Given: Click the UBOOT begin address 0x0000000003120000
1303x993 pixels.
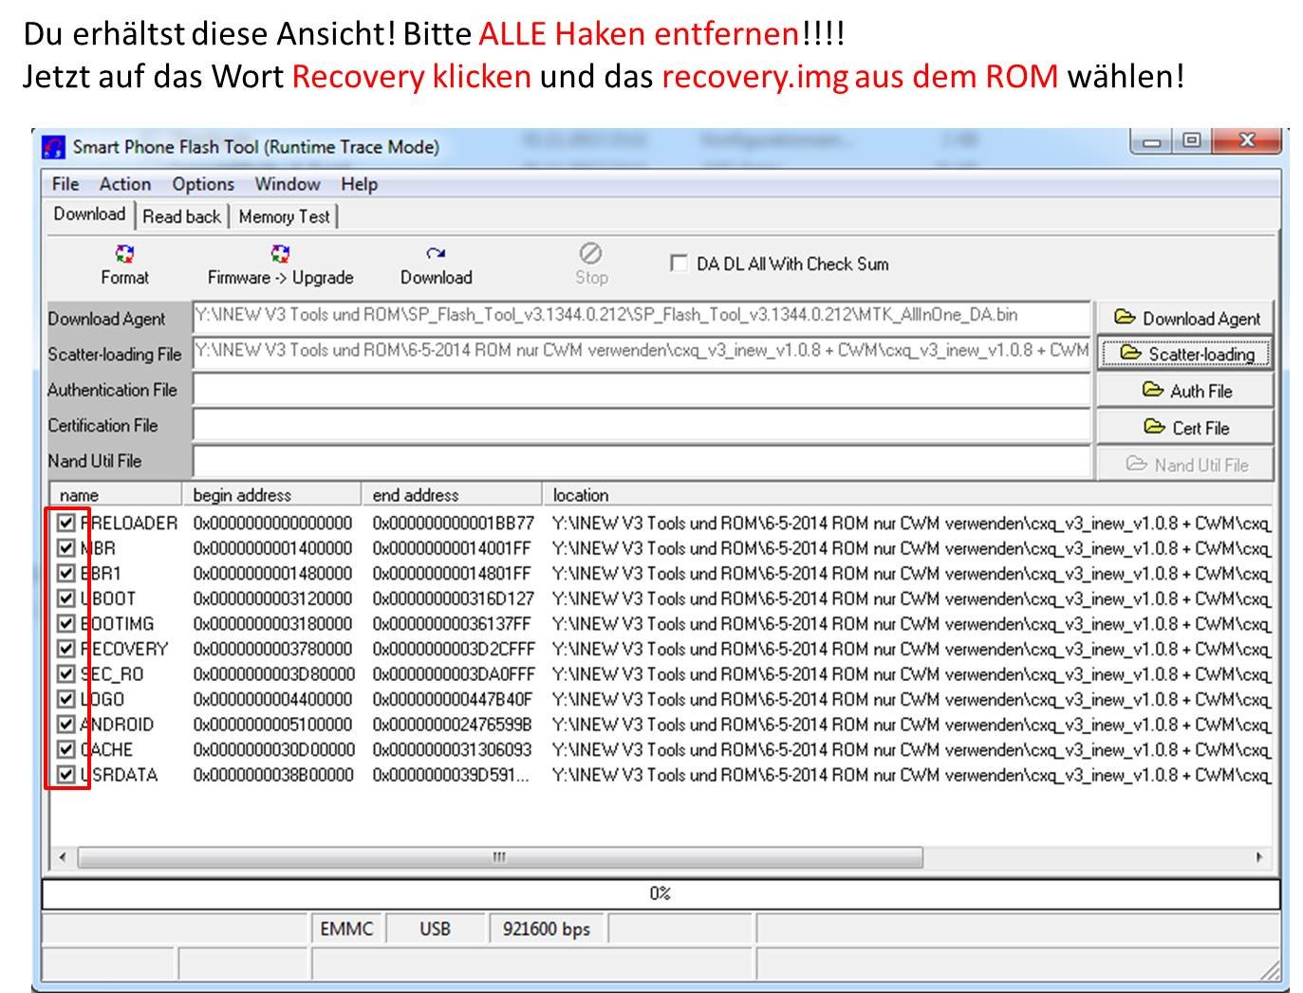Looking at the screenshot, I should (x=272, y=598).
